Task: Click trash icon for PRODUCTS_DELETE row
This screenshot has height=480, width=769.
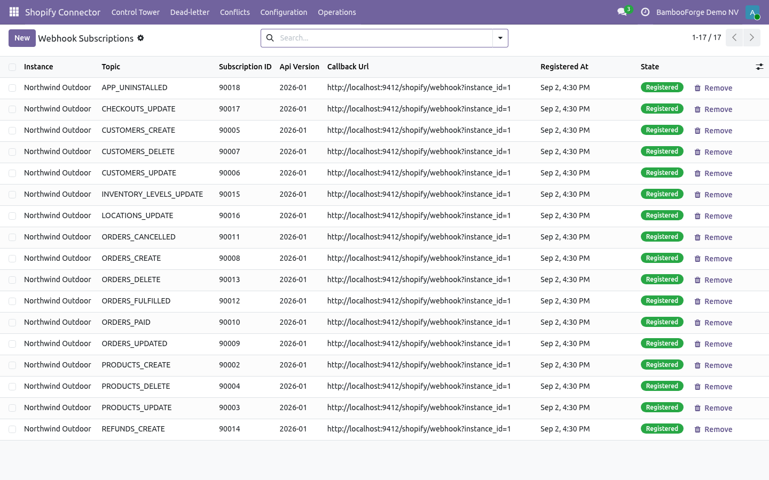Action: [697, 387]
